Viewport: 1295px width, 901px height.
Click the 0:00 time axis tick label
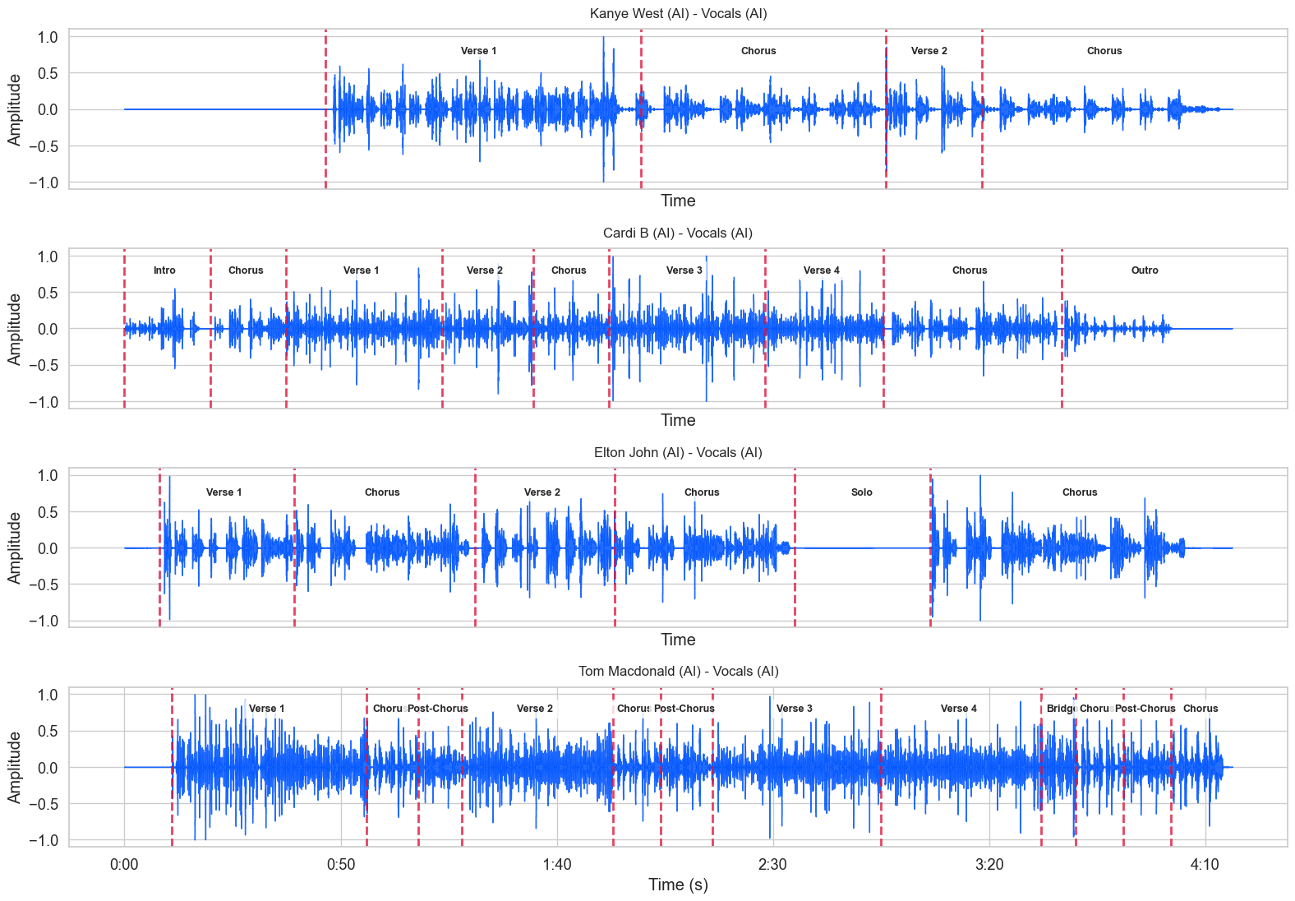[x=124, y=865]
